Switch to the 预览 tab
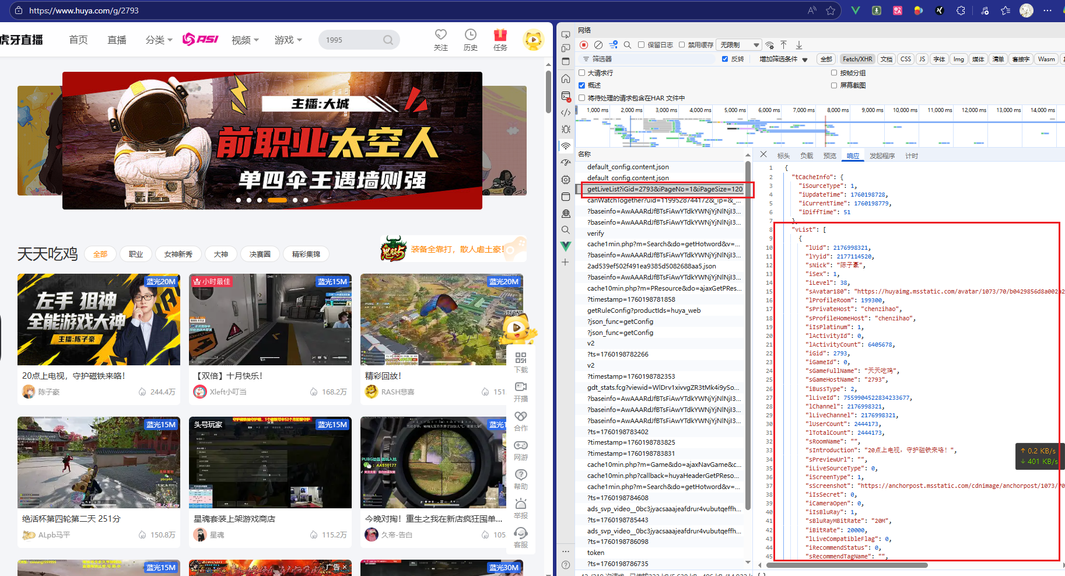Image resolution: width=1065 pixels, height=576 pixels. coord(830,156)
